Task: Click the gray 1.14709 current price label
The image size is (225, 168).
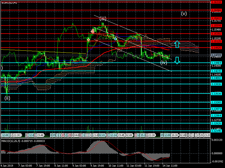Action: 217,55
